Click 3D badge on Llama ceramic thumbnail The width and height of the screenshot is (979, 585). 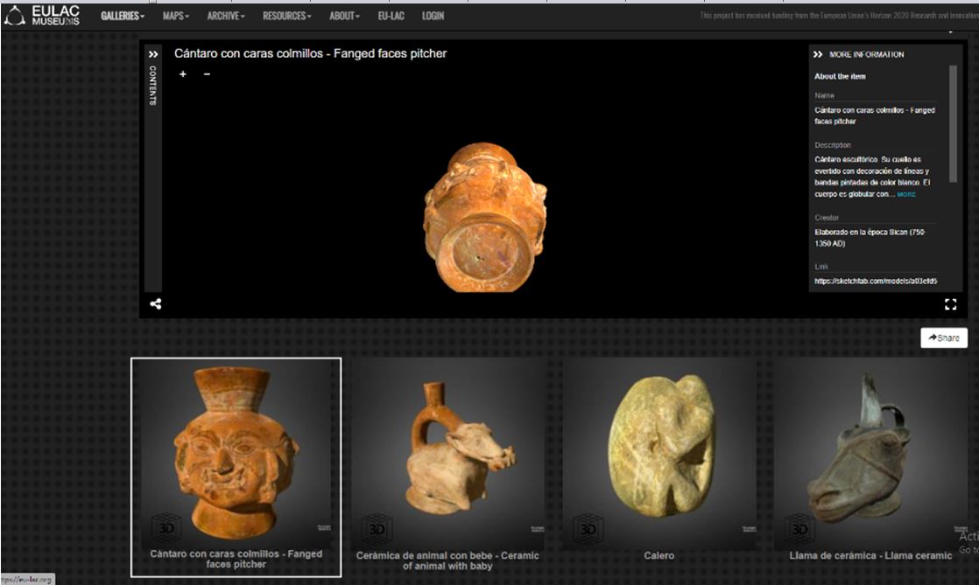pyautogui.click(x=799, y=529)
